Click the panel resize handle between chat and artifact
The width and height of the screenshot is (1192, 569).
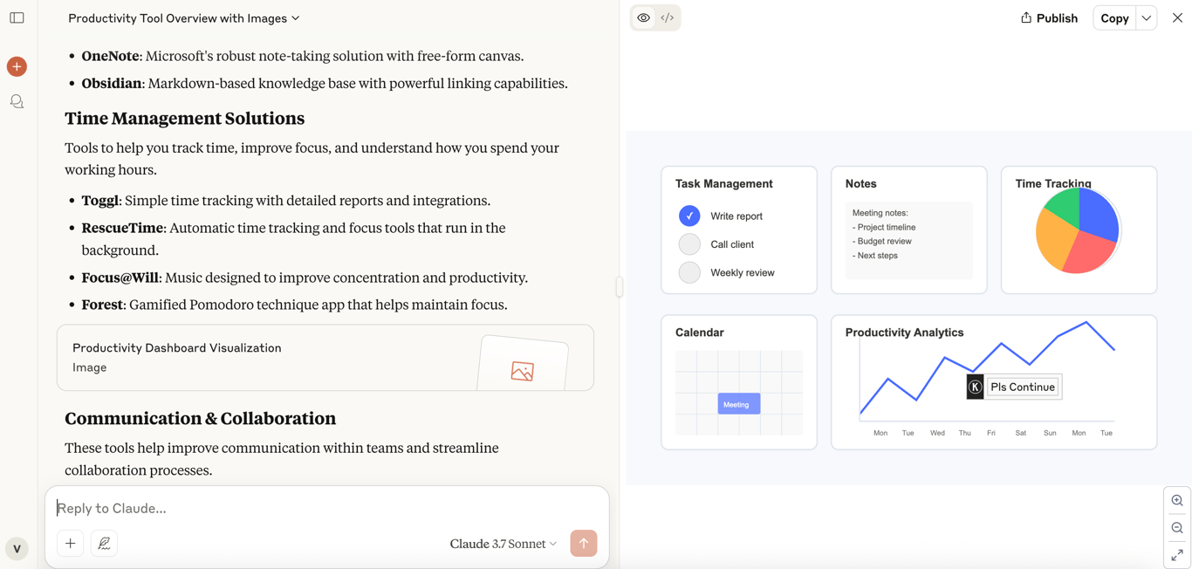coord(620,286)
